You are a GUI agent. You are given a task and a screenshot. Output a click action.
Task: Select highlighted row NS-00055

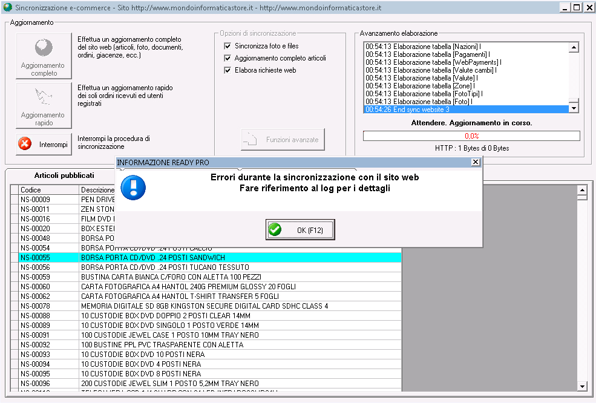coord(210,258)
